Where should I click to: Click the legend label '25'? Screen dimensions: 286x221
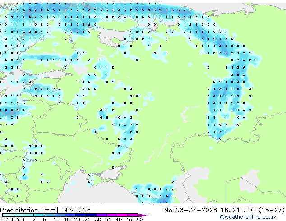(88, 219)
